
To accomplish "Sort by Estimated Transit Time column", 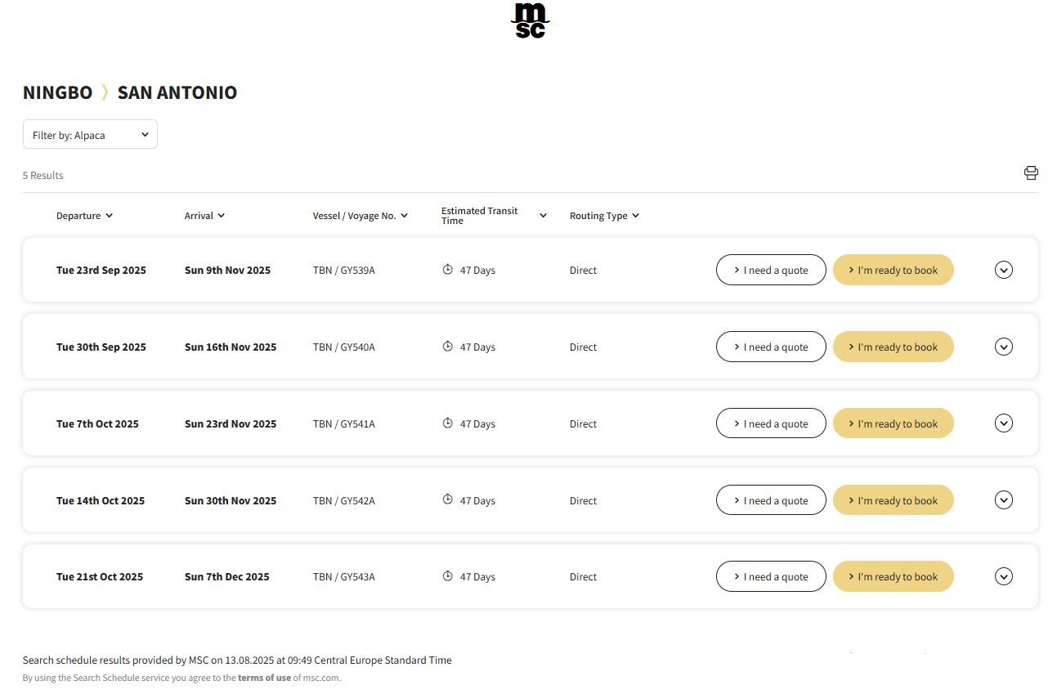I will click(494, 216).
